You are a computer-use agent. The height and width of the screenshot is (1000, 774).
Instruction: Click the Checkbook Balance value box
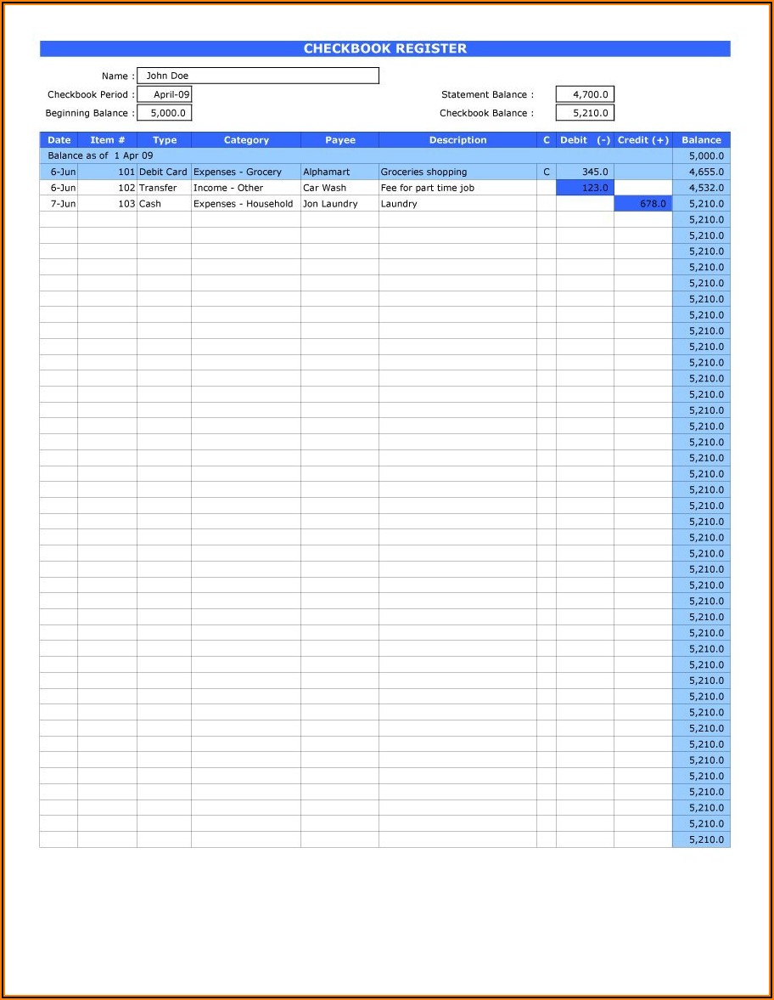(585, 113)
